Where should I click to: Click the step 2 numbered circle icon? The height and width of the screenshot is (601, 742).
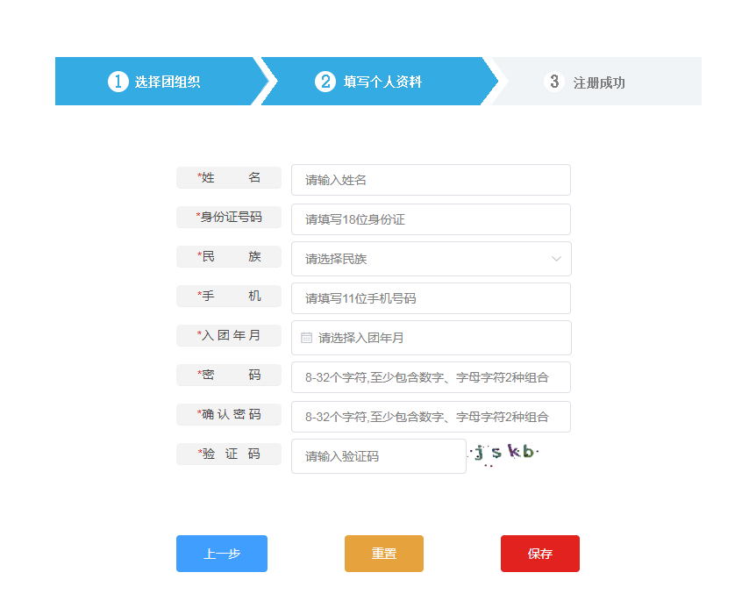pyautogui.click(x=325, y=81)
